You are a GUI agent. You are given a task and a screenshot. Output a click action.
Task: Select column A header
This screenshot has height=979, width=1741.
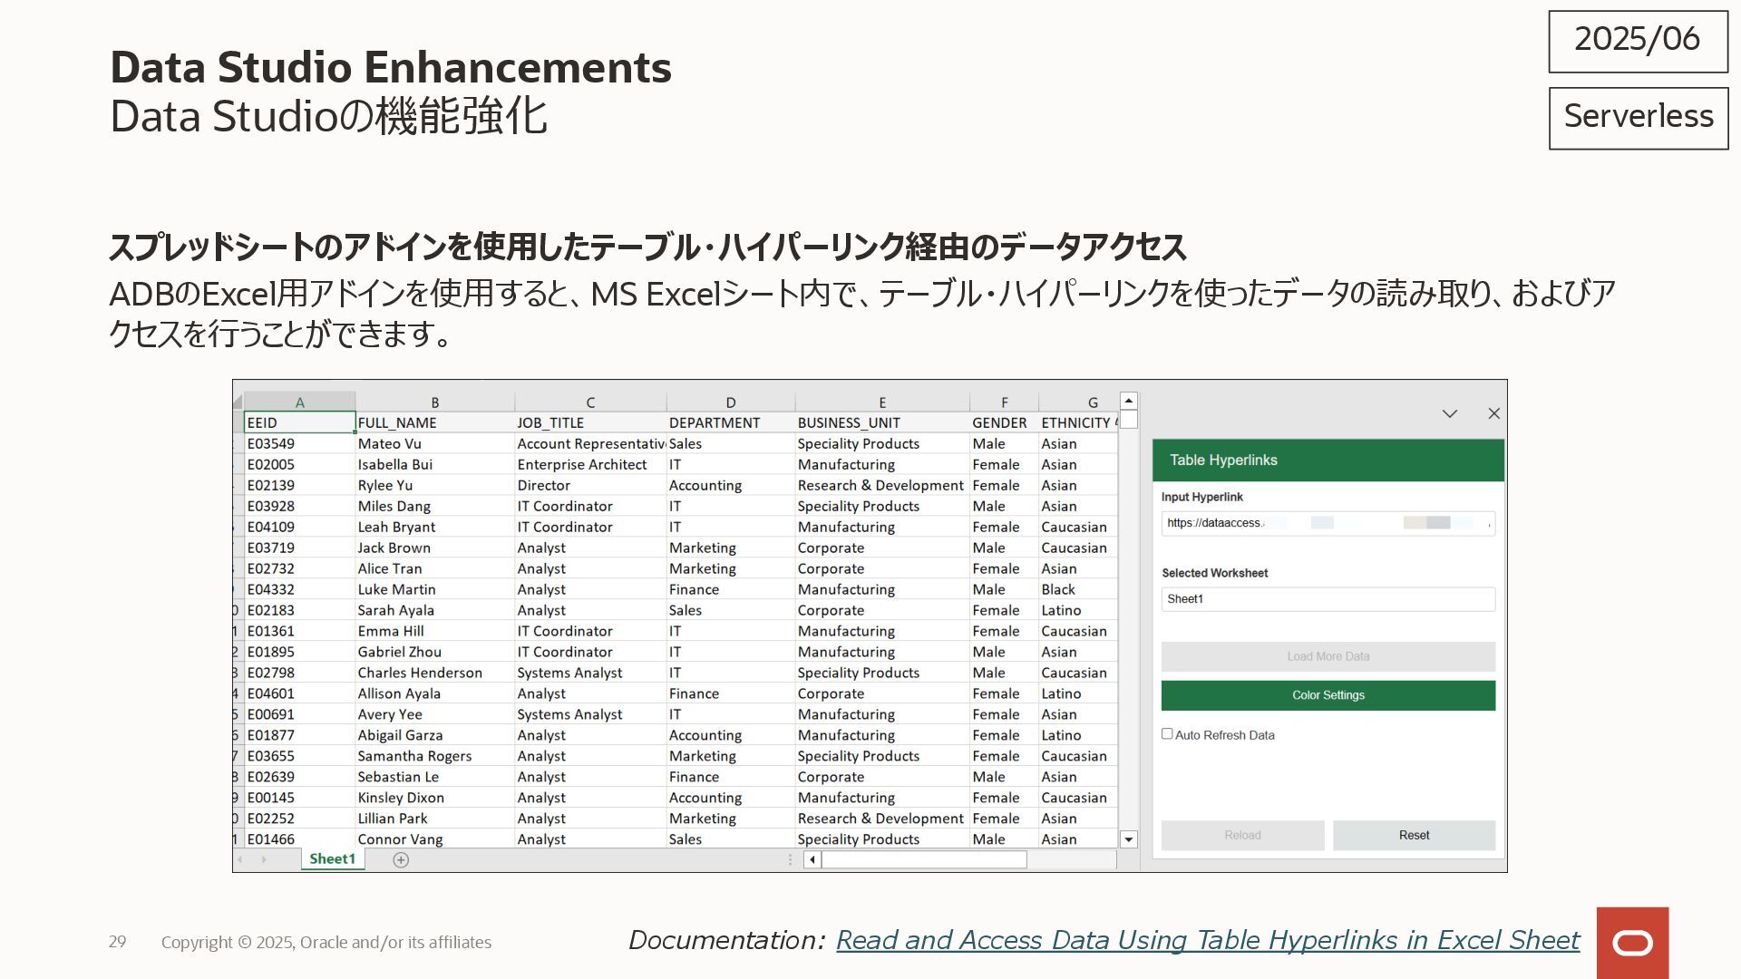(299, 402)
